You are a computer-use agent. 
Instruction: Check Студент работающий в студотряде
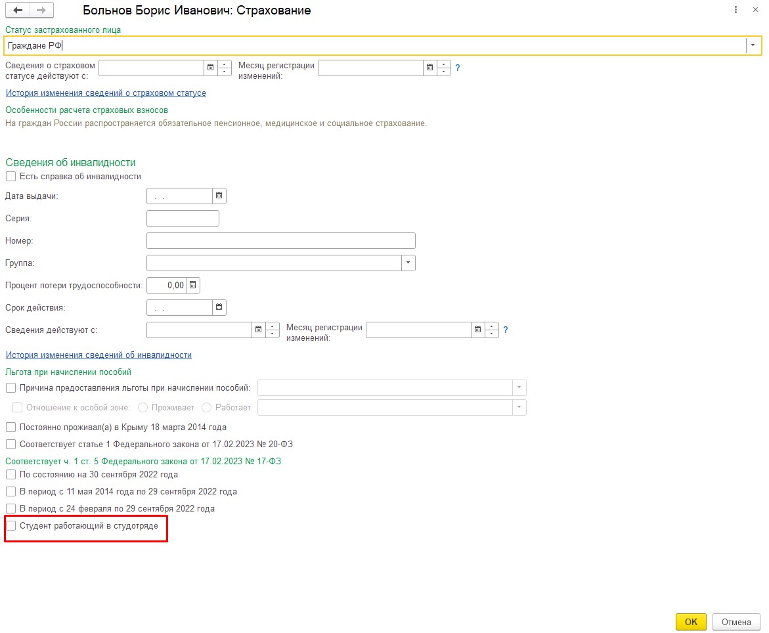(11, 526)
